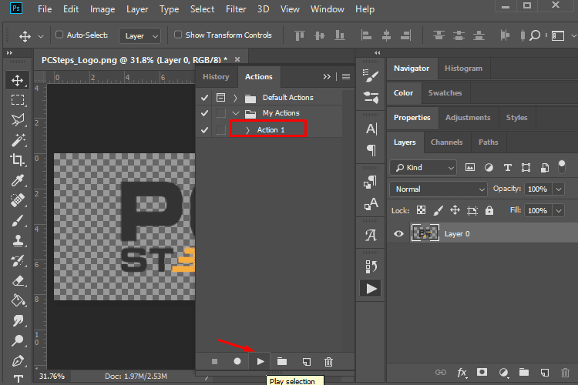Open Kind filter dropdown in Layers
The width and height of the screenshot is (578, 385).
point(423,168)
